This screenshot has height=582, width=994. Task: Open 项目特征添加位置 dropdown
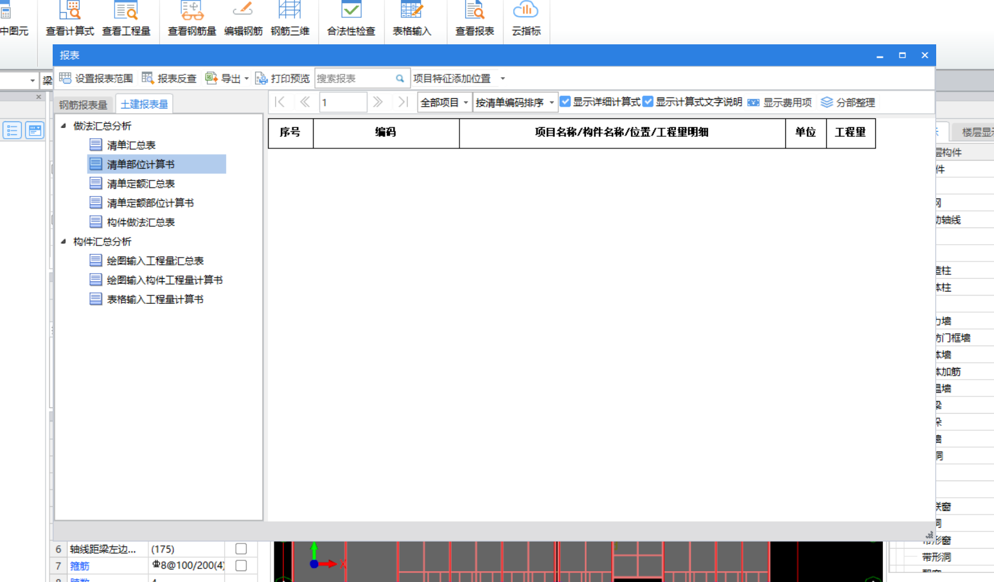click(x=502, y=79)
